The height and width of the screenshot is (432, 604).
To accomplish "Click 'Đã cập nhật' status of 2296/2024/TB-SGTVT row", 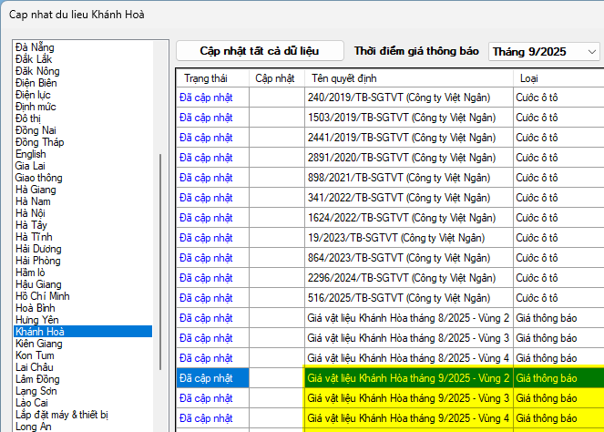I will (207, 278).
